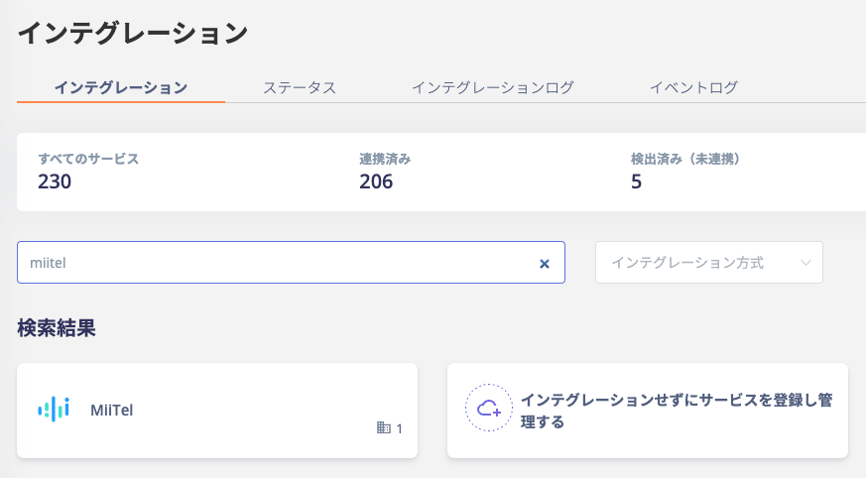Click the MiiTel waveform logo icon

point(54,410)
